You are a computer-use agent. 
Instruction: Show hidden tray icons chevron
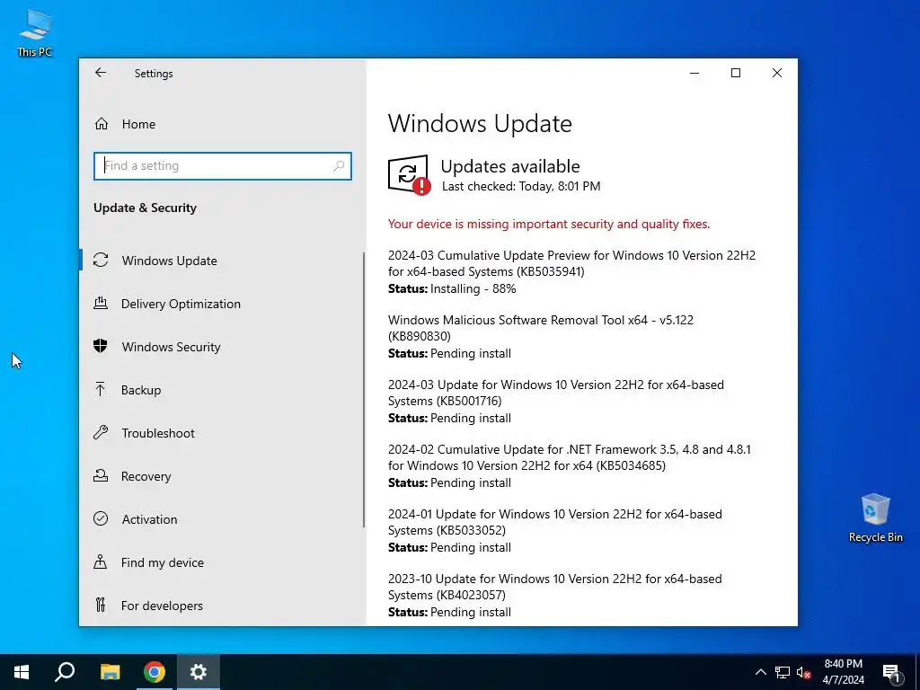pos(760,672)
